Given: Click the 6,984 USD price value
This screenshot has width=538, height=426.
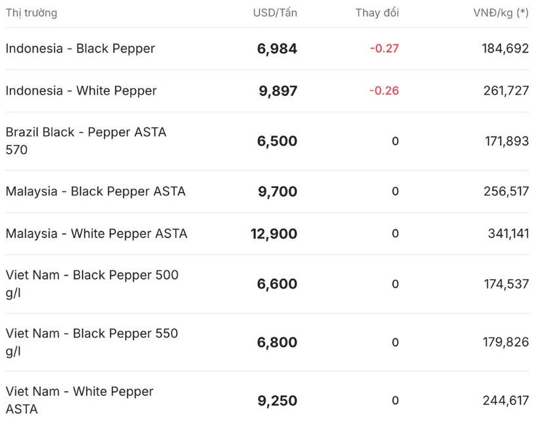Looking at the screenshot, I should (277, 49).
